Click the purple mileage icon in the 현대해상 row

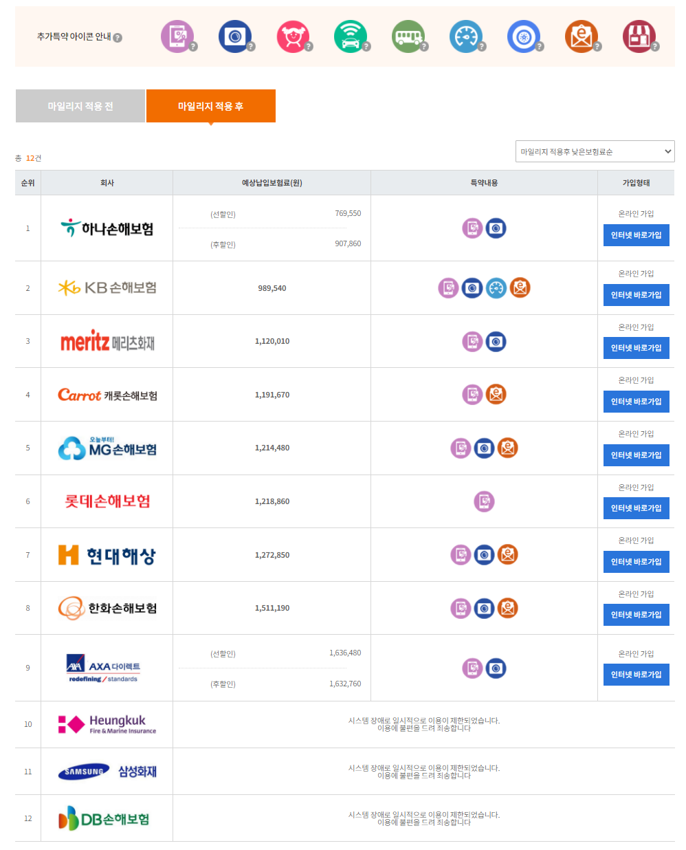[x=461, y=555]
